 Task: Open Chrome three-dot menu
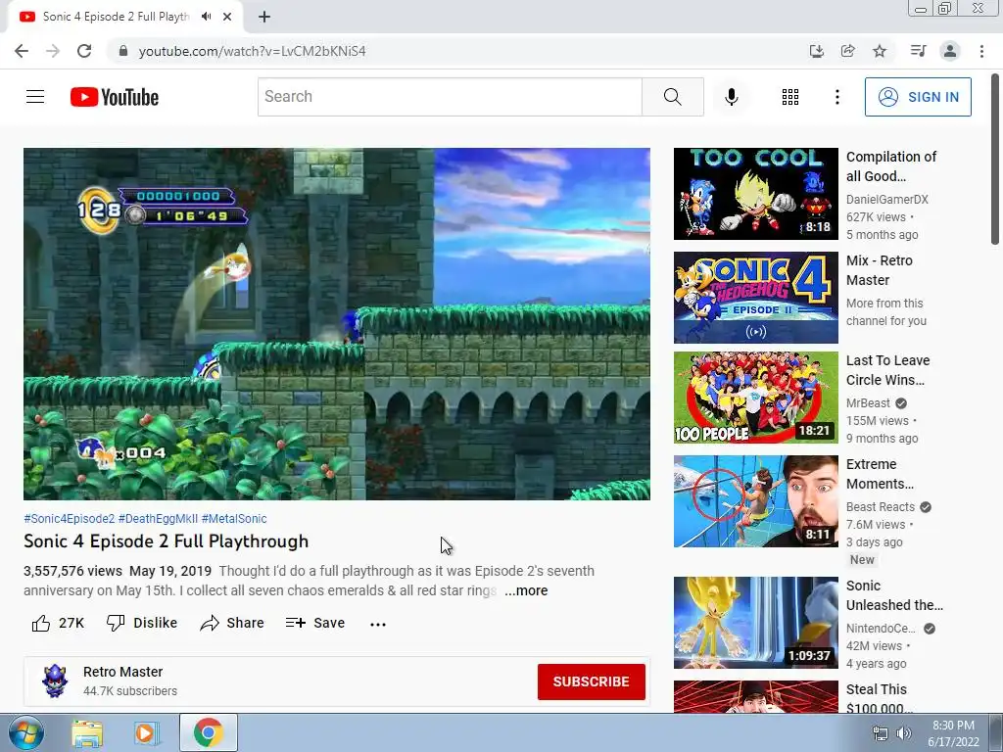(x=981, y=51)
